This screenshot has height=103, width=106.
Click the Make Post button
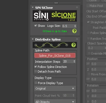pos(96,6)
